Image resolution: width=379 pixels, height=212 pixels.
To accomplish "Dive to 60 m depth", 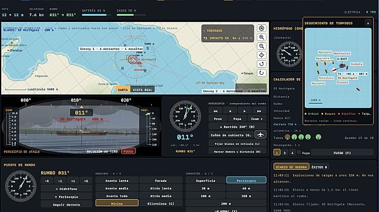I will tap(246, 188).
